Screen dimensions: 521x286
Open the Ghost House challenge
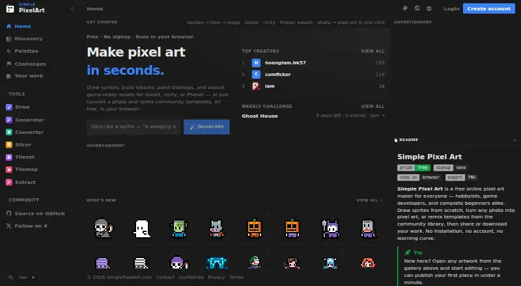coord(260,116)
